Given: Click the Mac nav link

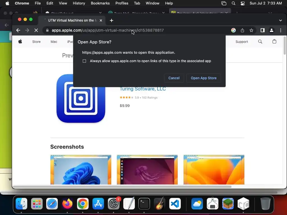Looking at the screenshot, I should click(x=54, y=42).
